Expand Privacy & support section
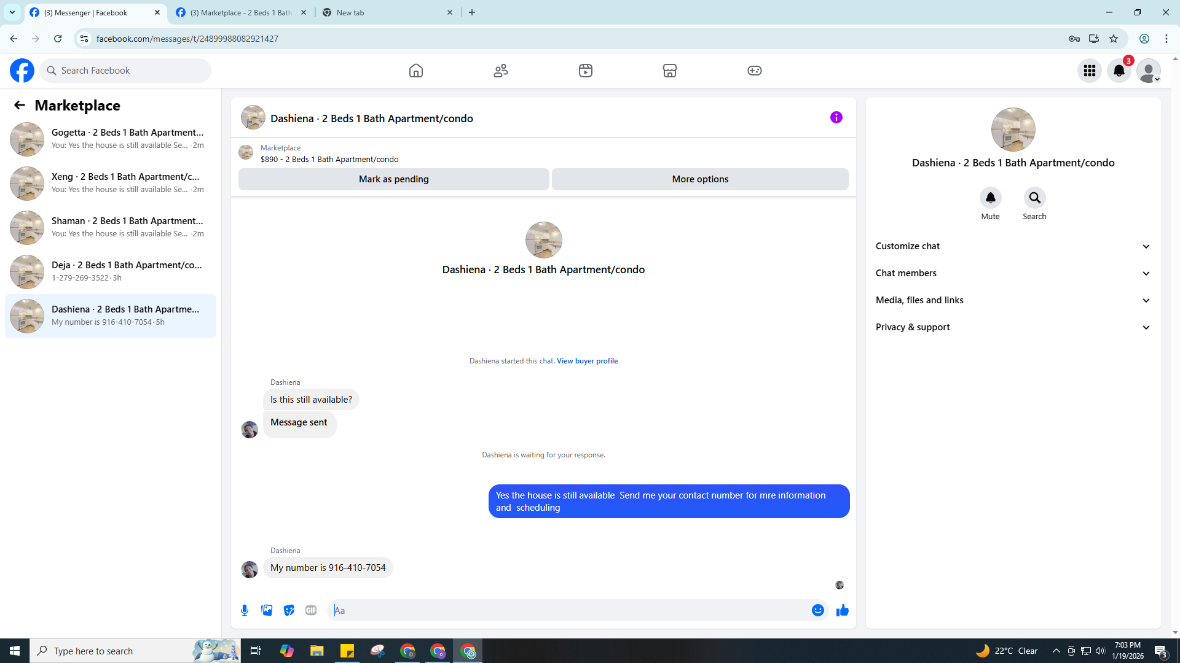The image size is (1180, 663). [x=1013, y=327]
